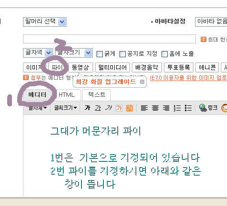Choose the orange text background color swatch
The width and height of the screenshot is (227, 206).
click(130, 108)
